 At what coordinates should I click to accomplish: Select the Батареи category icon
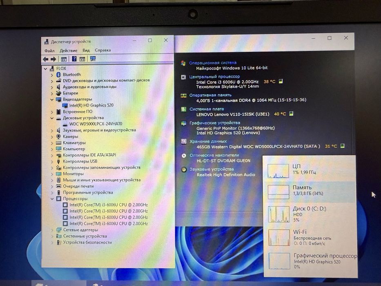tap(58, 93)
